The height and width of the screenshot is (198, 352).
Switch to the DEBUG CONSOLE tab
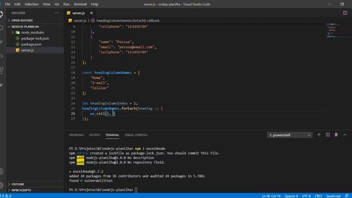click(136, 135)
